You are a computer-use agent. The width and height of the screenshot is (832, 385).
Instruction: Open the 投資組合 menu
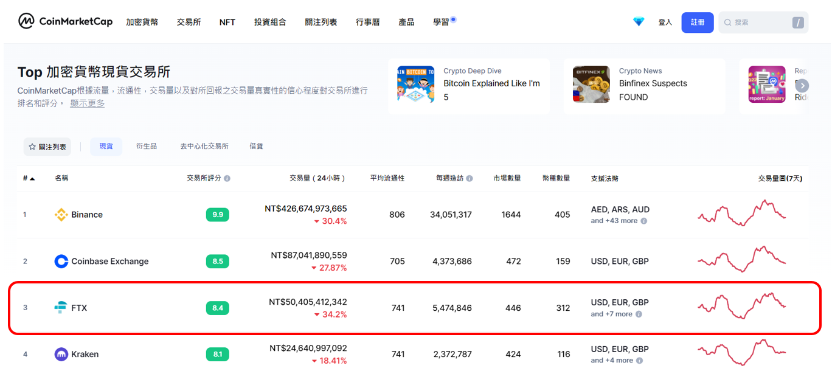pos(270,22)
